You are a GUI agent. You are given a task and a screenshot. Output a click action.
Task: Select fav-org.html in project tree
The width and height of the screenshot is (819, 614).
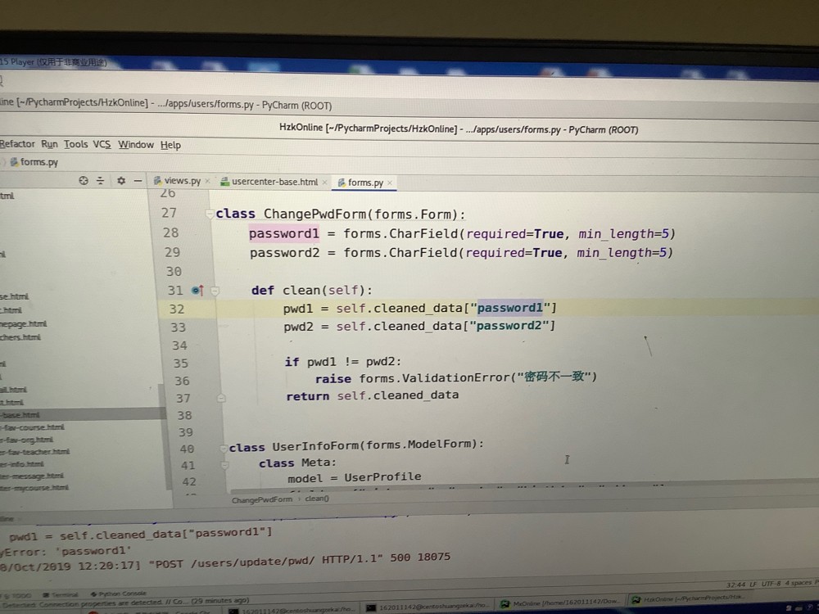tap(27, 440)
